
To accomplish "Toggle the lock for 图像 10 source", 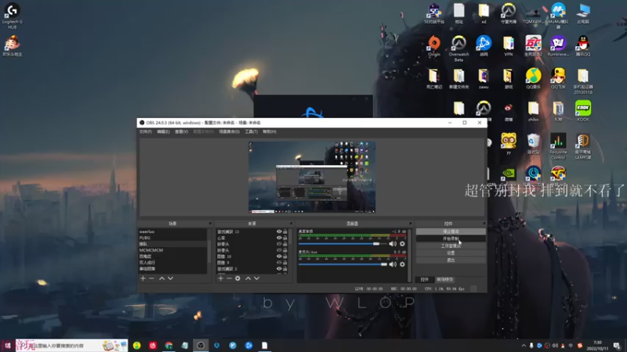I will (x=285, y=257).
